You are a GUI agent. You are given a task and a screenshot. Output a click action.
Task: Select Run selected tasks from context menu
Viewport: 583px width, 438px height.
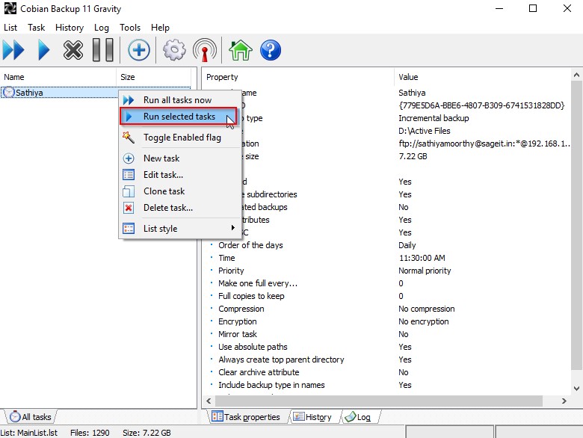179,117
